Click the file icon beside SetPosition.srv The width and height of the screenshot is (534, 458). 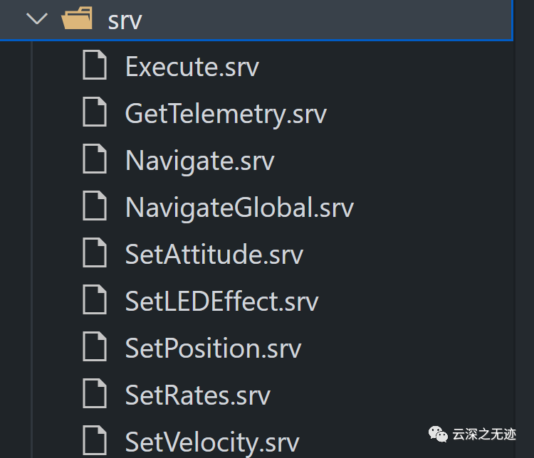95,348
